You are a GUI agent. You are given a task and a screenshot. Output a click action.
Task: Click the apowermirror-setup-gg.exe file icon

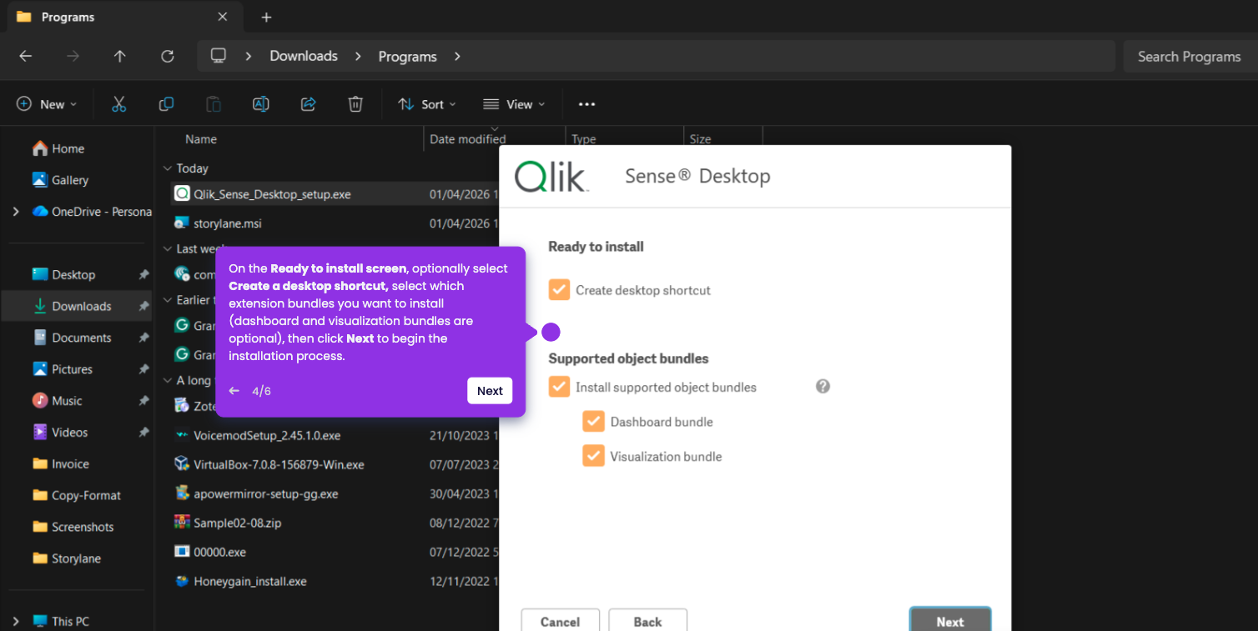pyautogui.click(x=182, y=493)
